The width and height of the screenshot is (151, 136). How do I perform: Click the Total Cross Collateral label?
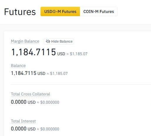point(31,94)
